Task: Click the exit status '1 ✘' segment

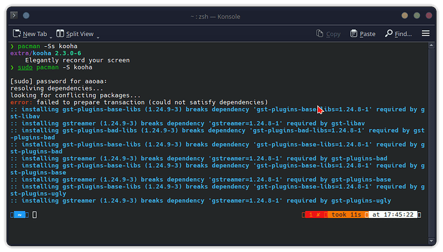Action: 315,215
